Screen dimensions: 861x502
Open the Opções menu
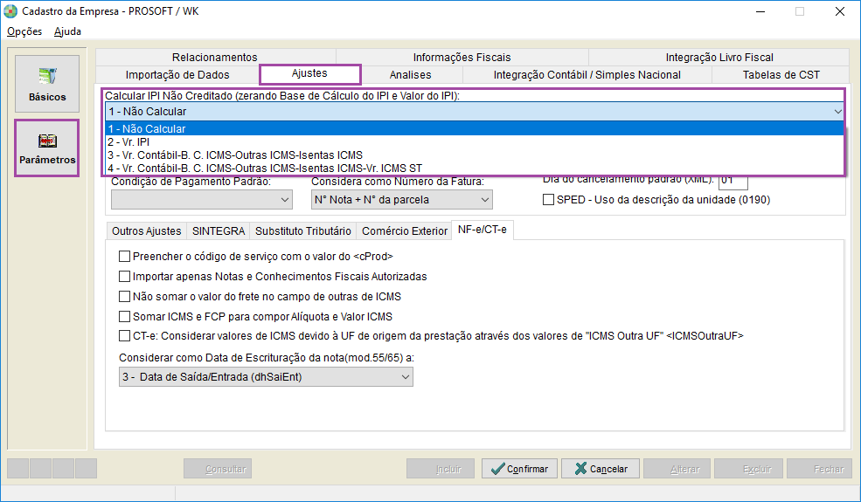24,31
